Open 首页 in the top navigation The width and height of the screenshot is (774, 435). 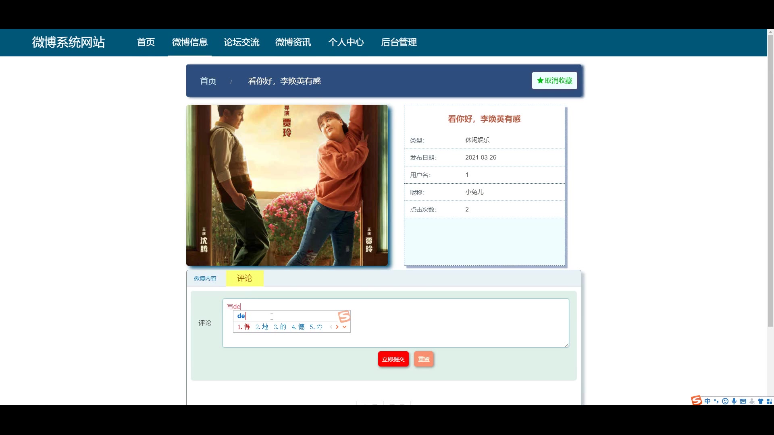click(x=146, y=42)
